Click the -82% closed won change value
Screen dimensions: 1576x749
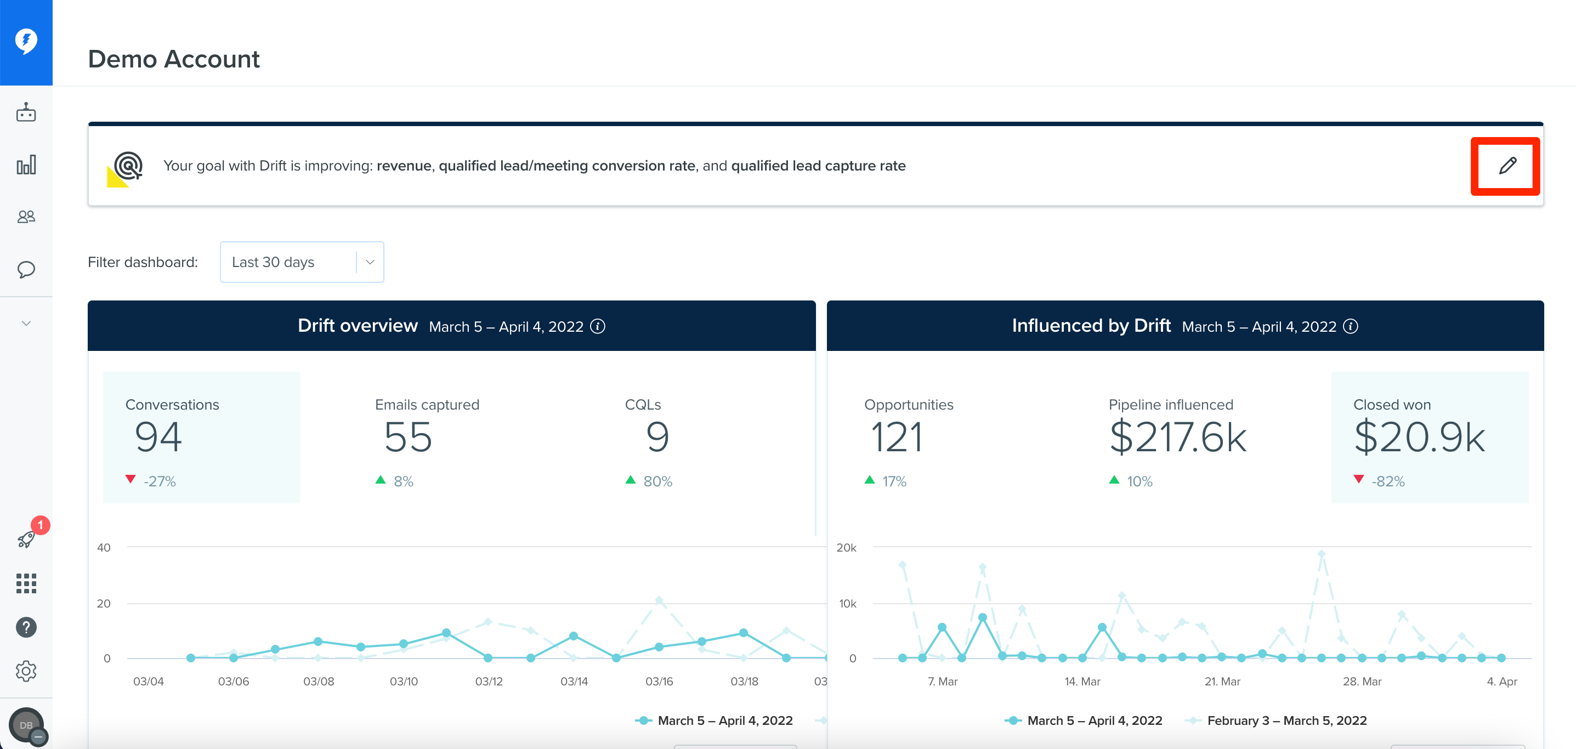(1388, 481)
